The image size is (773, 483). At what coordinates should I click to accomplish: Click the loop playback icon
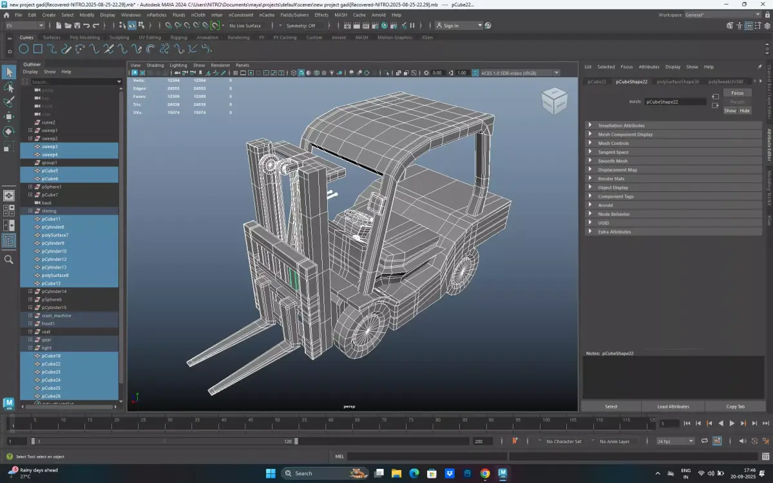[x=705, y=441]
